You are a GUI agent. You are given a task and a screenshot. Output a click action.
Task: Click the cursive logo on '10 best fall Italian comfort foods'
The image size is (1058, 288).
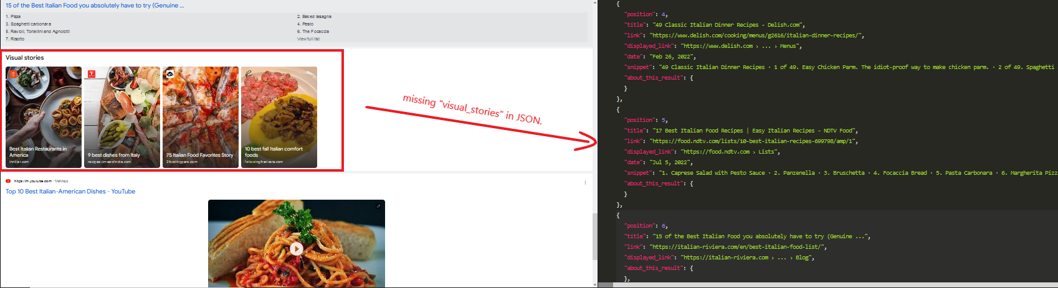(x=249, y=74)
